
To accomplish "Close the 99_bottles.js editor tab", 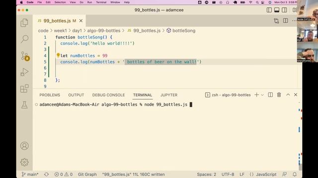I will coord(81,21).
